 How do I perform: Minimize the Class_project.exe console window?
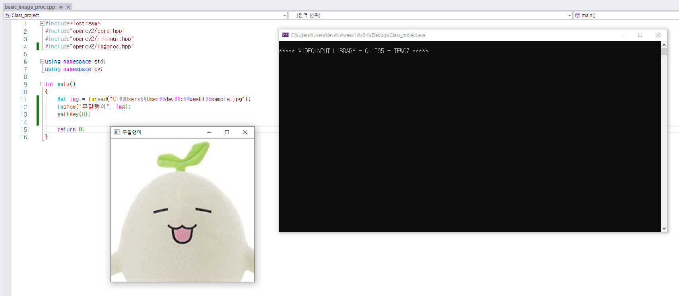click(622, 35)
